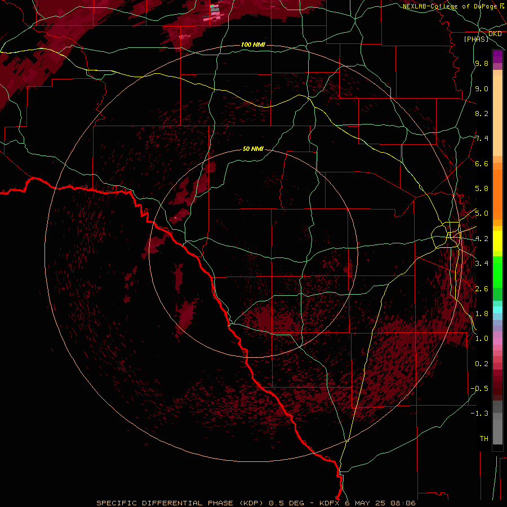This screenshot has width=507, height=507.
Task: Click the 7.4 value on the color scale
Action: [482, 139]
